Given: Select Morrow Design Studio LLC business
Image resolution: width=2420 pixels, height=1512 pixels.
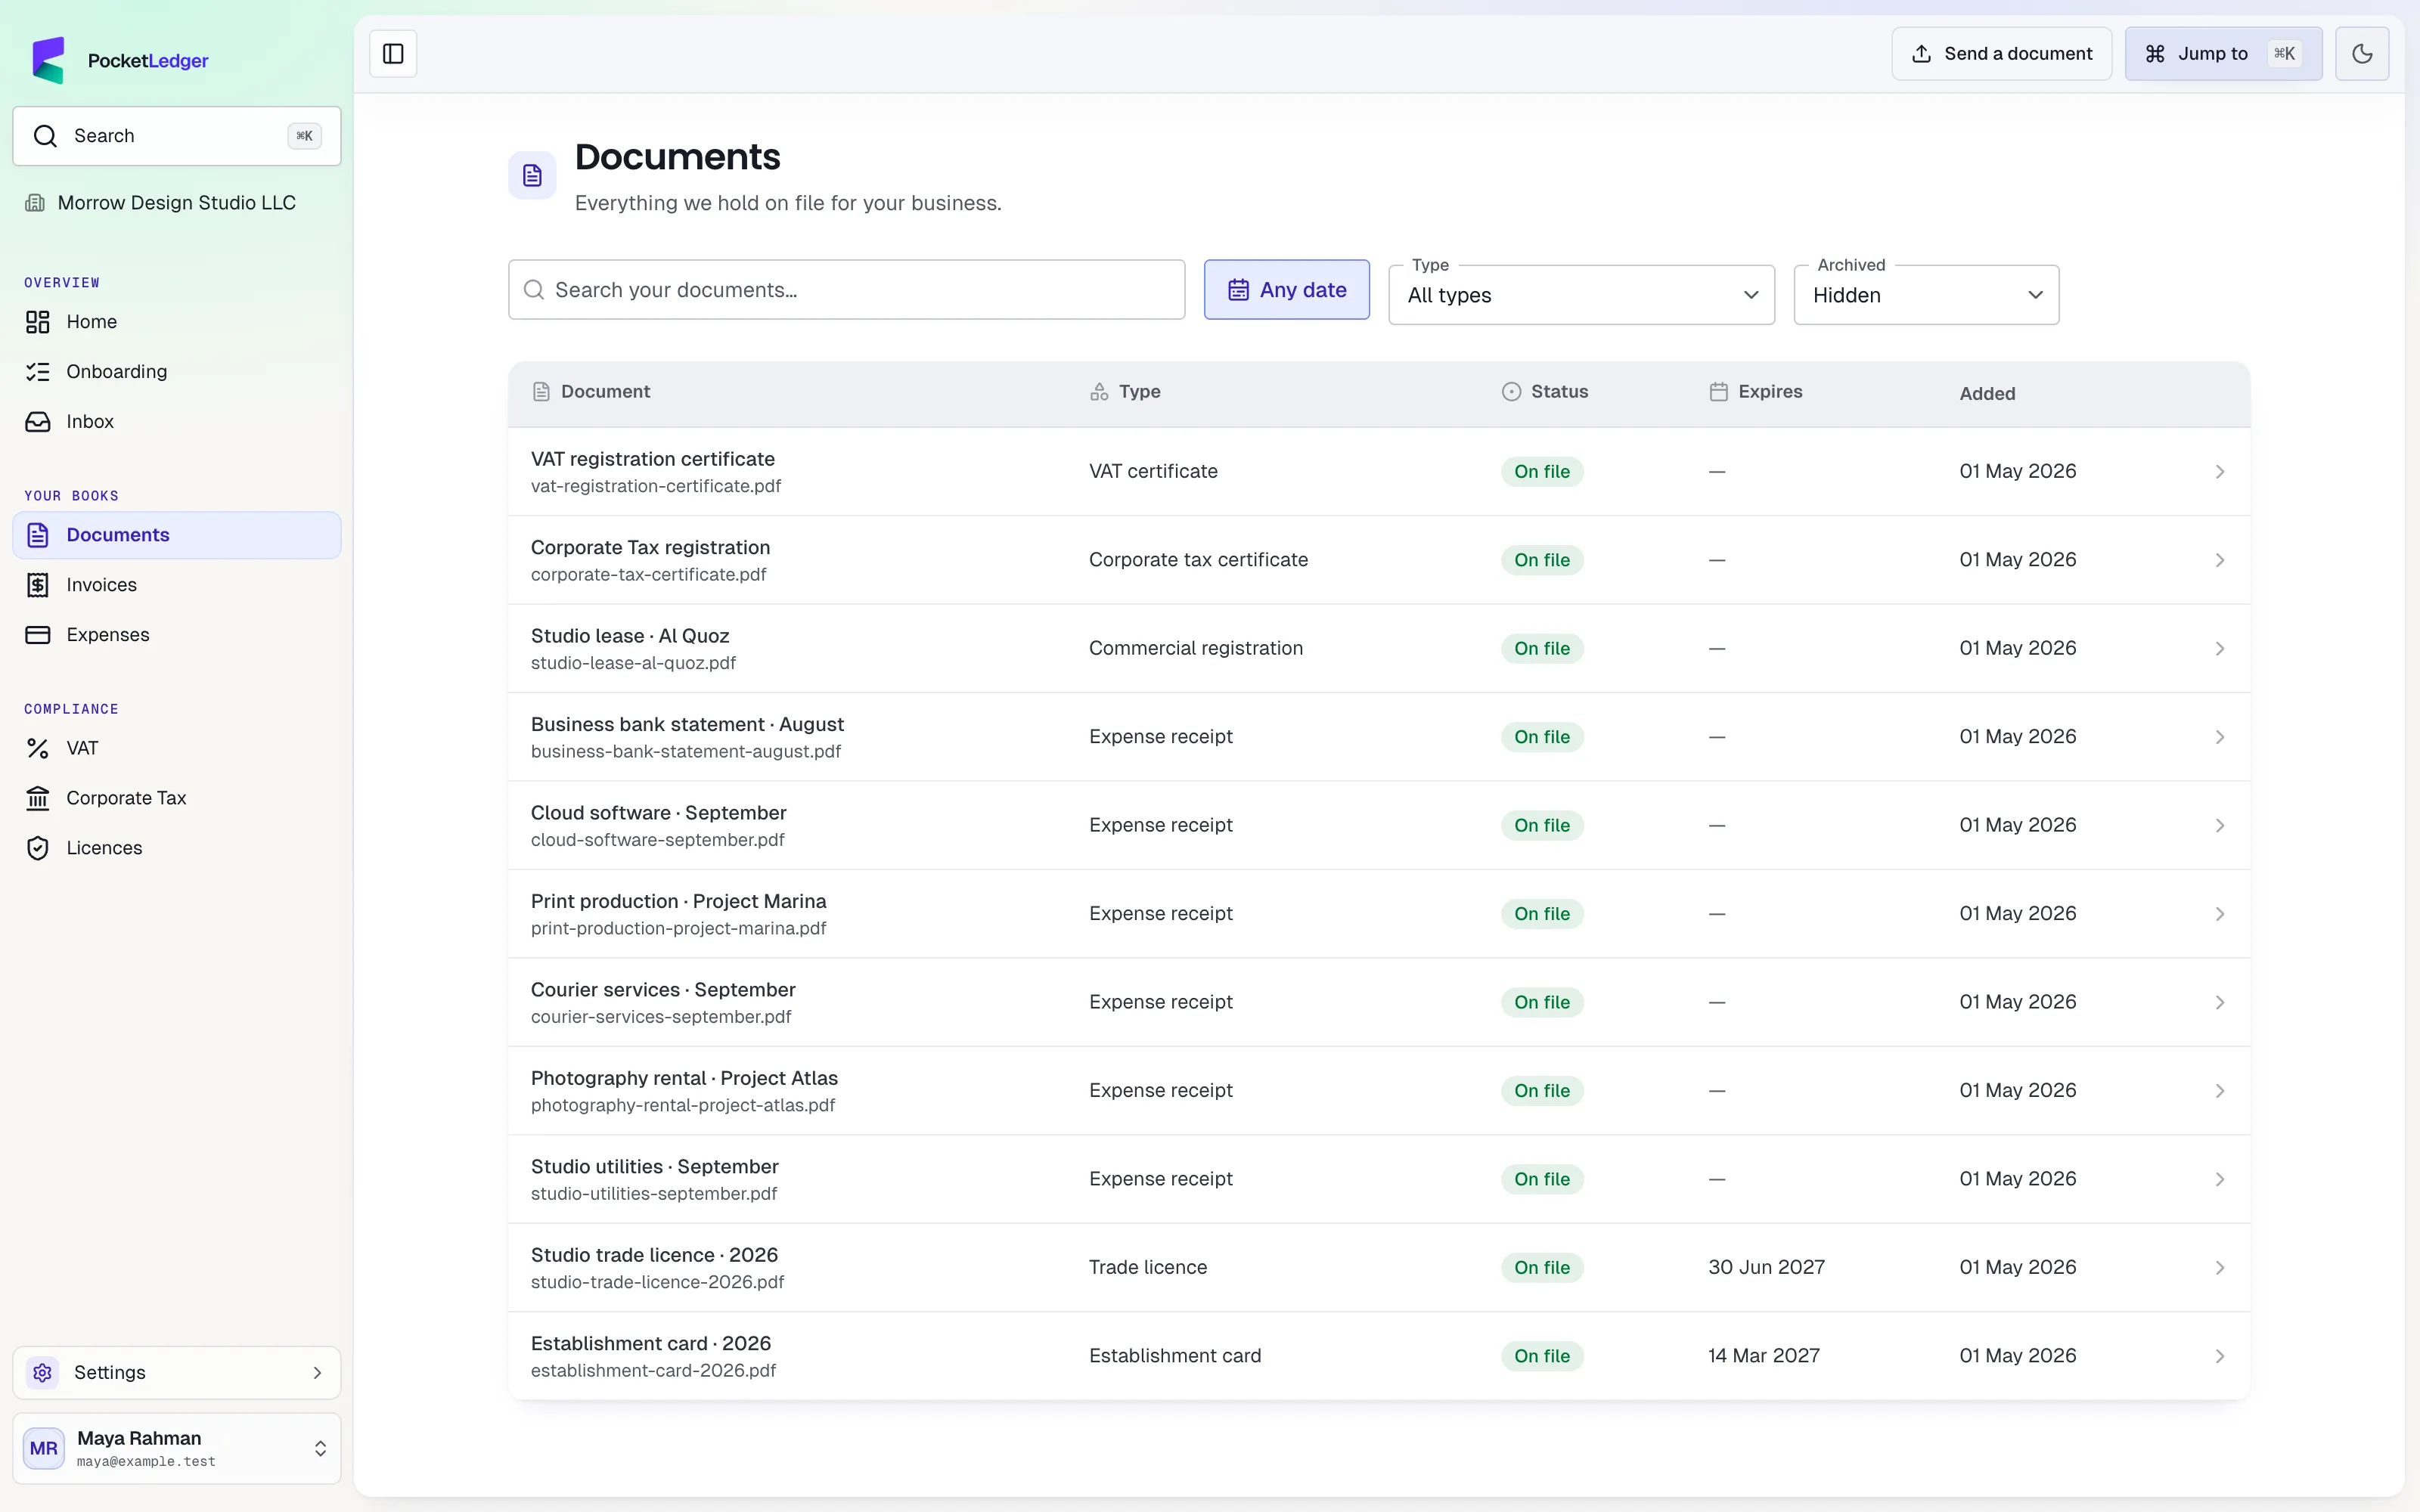Looking at the screenshot, I should pos(161,203).
